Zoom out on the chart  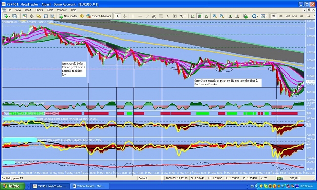coord(222,16)
